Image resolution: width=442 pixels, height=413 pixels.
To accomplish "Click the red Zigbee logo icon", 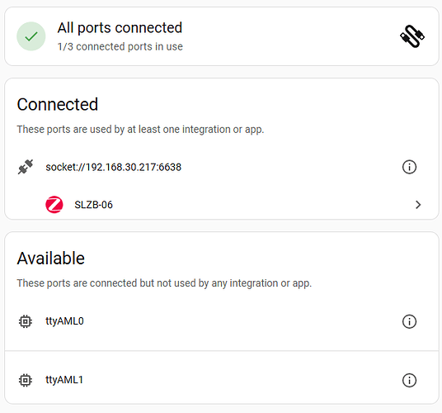I will 54,204.
